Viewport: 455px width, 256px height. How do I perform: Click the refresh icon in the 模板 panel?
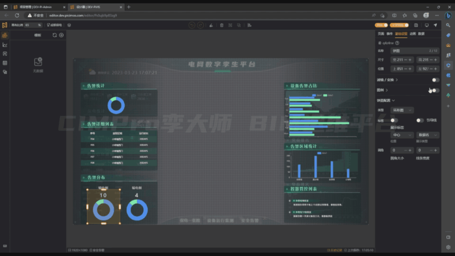[x=55, y=35]
